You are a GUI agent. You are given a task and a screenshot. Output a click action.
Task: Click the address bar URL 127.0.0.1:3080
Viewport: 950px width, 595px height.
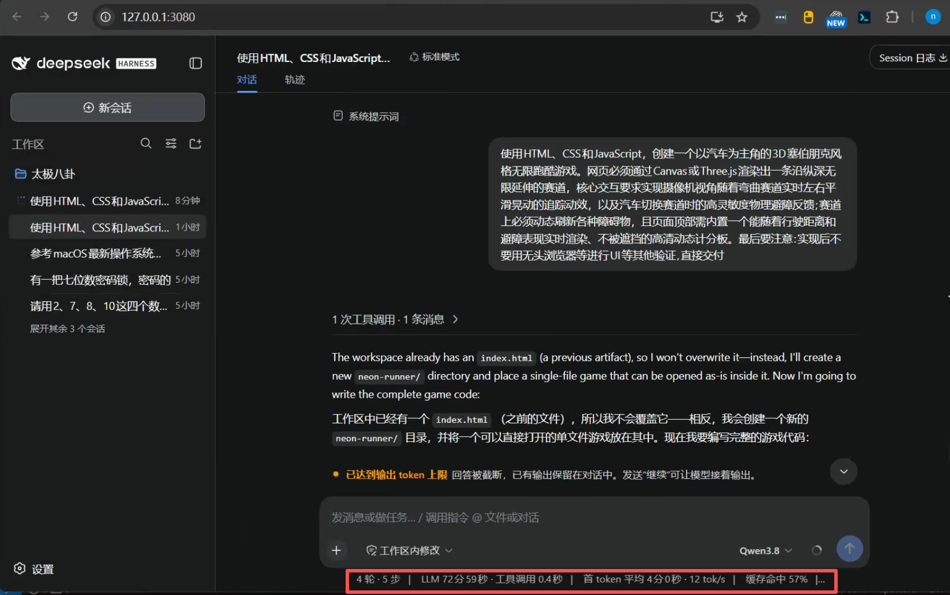158,17
